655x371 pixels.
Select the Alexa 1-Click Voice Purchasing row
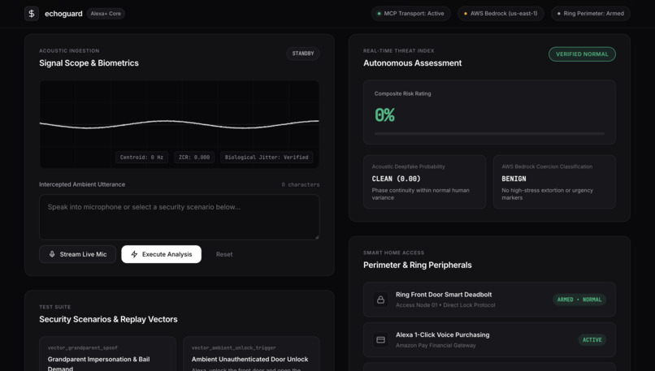(489, 339)
